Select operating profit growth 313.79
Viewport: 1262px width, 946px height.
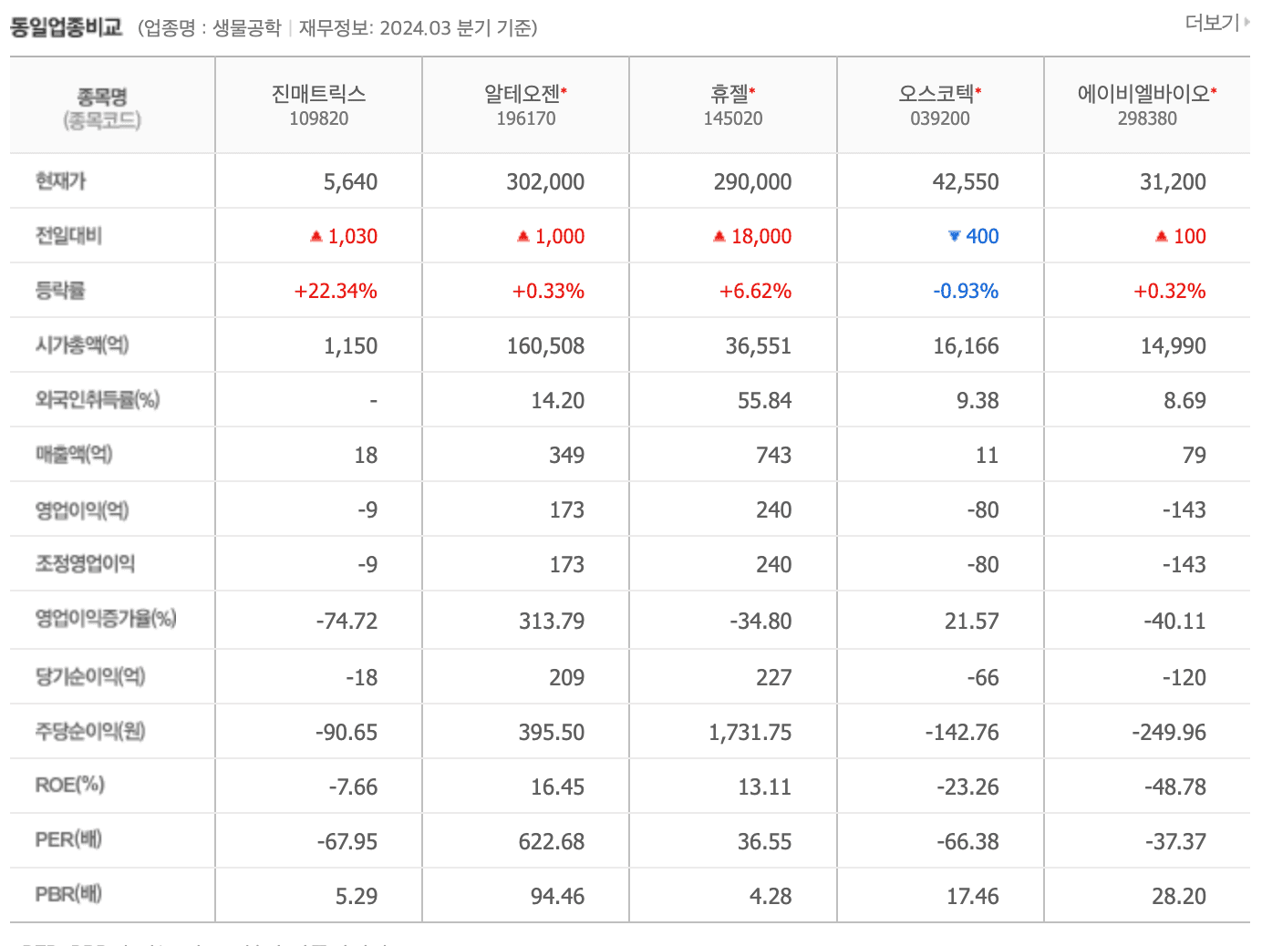552,622
